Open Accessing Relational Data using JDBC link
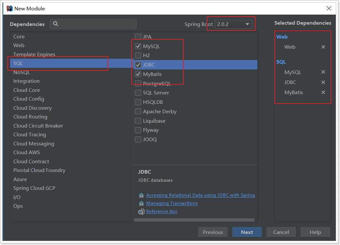 pos(200,195)
